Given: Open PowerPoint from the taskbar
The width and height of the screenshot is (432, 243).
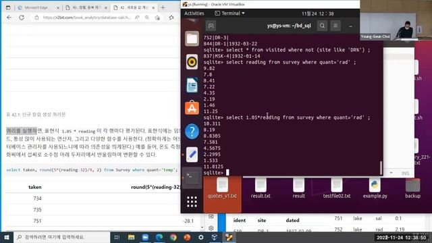Looking at the screenshot, I should pos(187,237).
